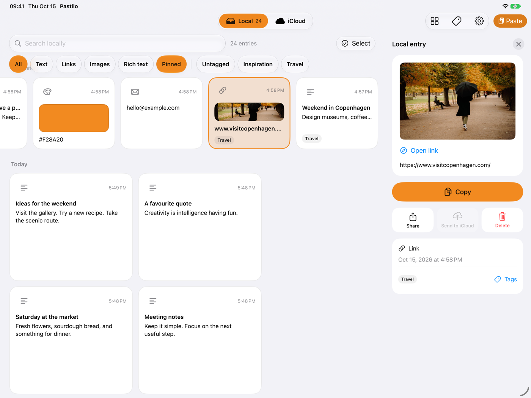Screen dimensions: 531x398
Task: Tap the text icon on Meeting notes card
Action: click(153, 301)
